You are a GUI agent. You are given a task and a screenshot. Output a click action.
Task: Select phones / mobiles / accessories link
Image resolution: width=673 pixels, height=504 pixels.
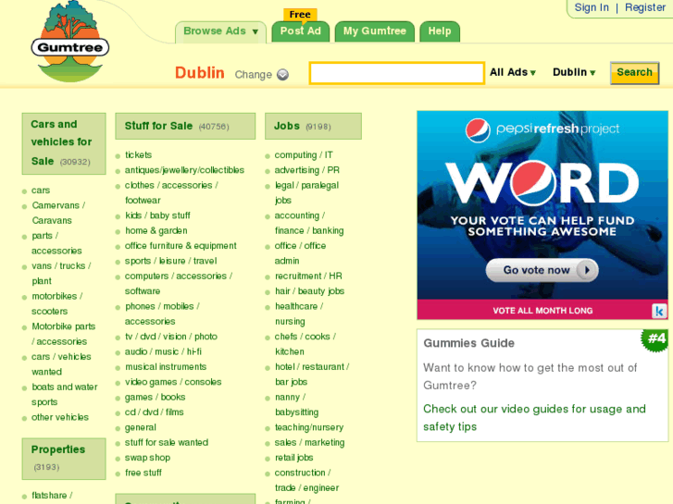coord(162,313)
